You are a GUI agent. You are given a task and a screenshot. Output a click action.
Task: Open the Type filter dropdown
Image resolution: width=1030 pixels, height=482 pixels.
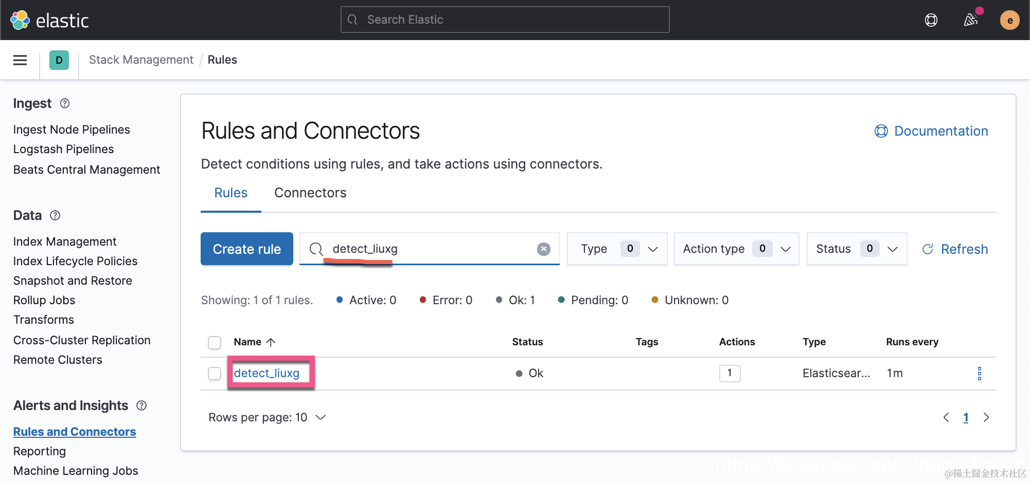click(617, 249)
